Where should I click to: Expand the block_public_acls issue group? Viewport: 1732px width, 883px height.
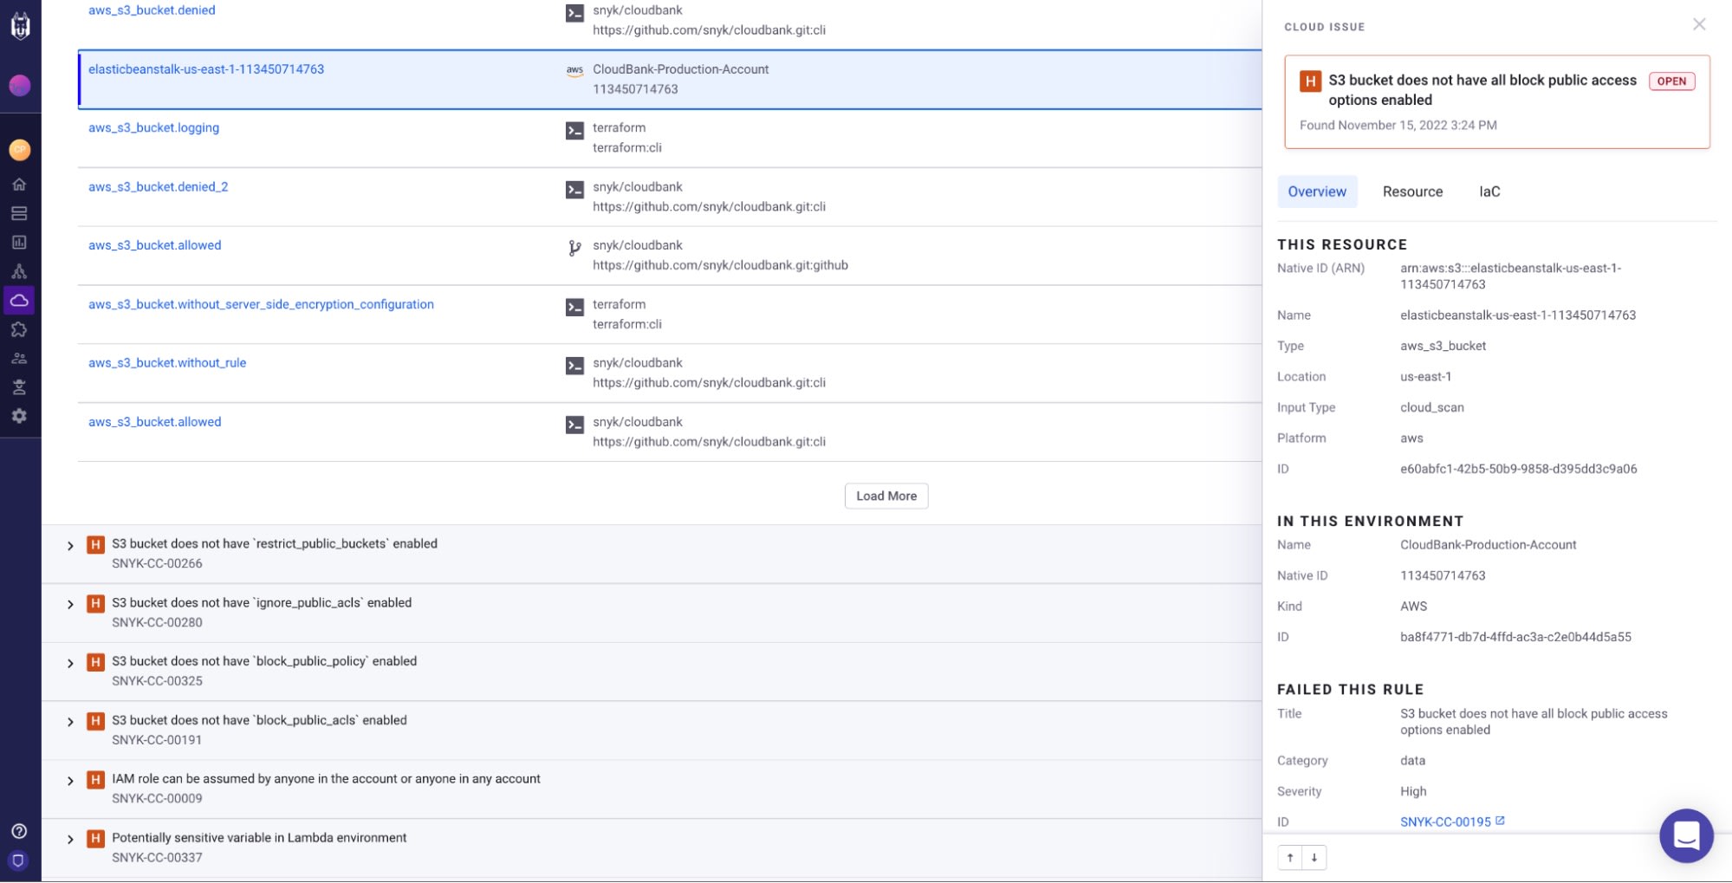(70, 723)
